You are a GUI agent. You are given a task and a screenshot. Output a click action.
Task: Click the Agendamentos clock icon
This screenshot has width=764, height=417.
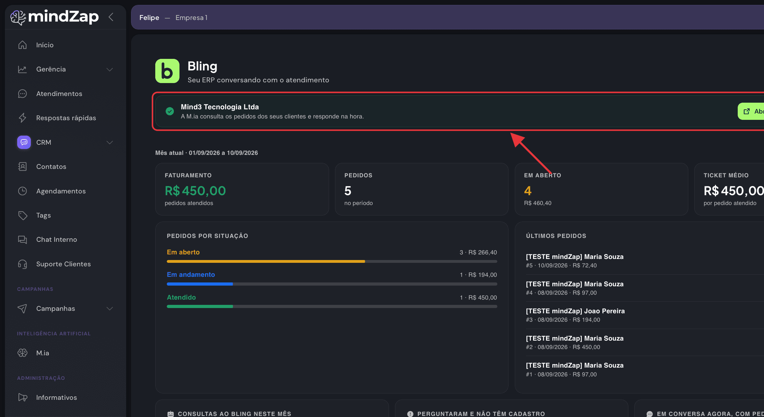click(x=22, y=191)
